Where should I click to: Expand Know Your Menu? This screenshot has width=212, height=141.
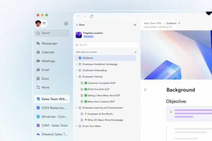[77, 126]
